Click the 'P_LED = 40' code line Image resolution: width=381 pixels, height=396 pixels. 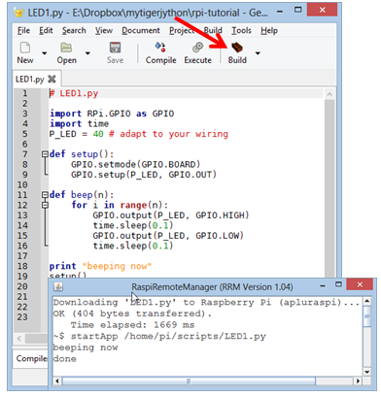pyautogui.click(x=139, y=134)
